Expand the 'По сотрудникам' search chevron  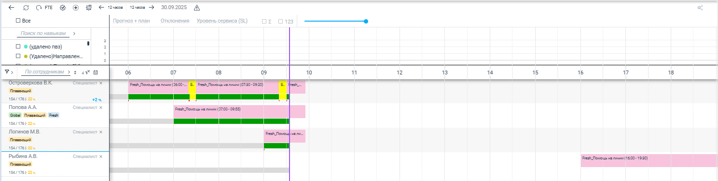(69, 72)
